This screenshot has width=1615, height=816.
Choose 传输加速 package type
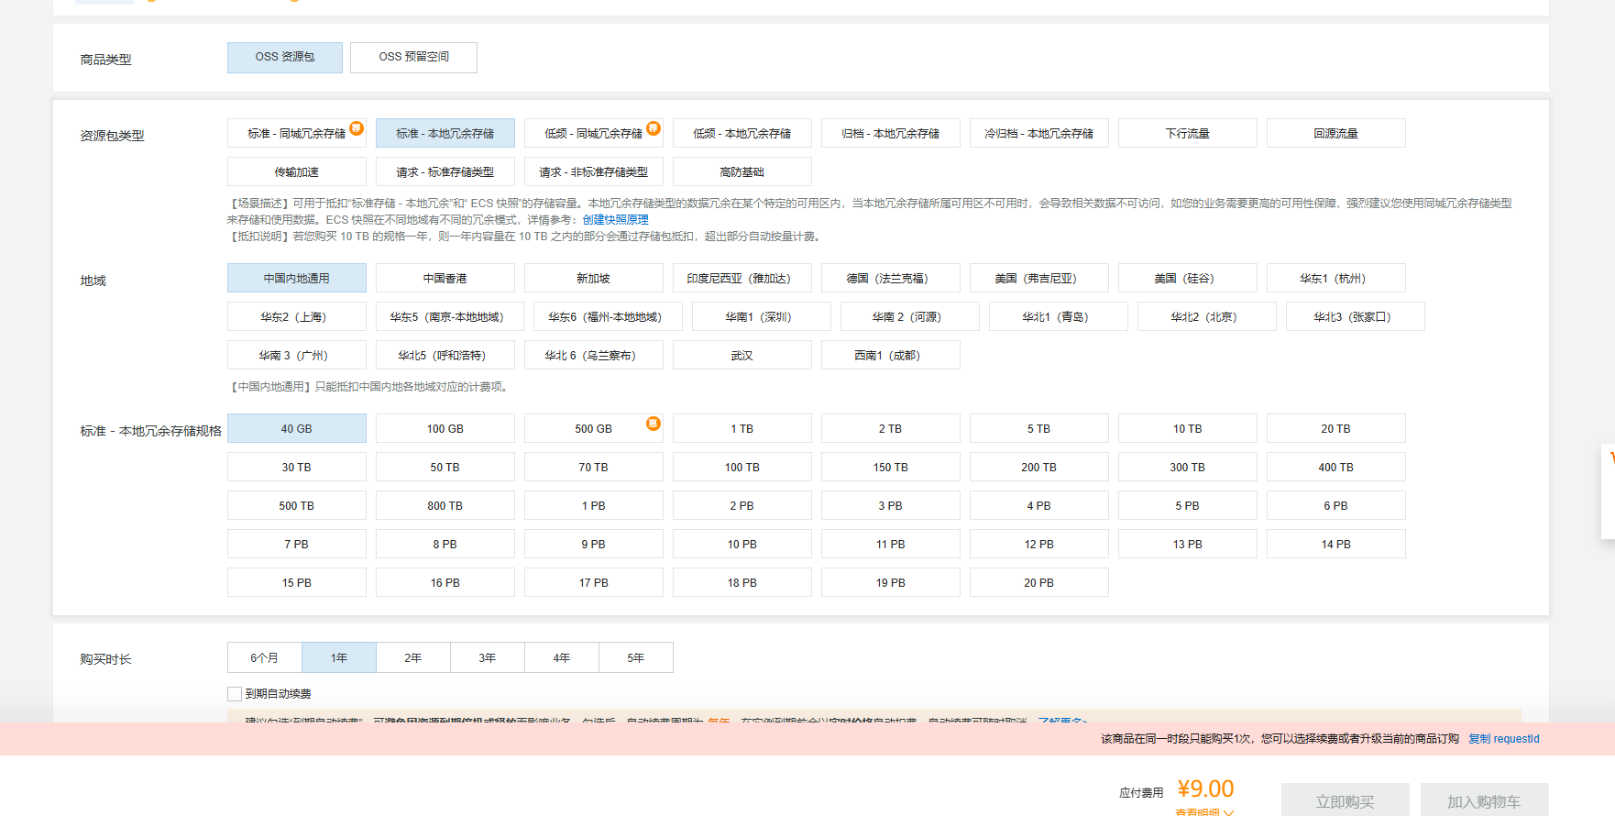point(297,172)
